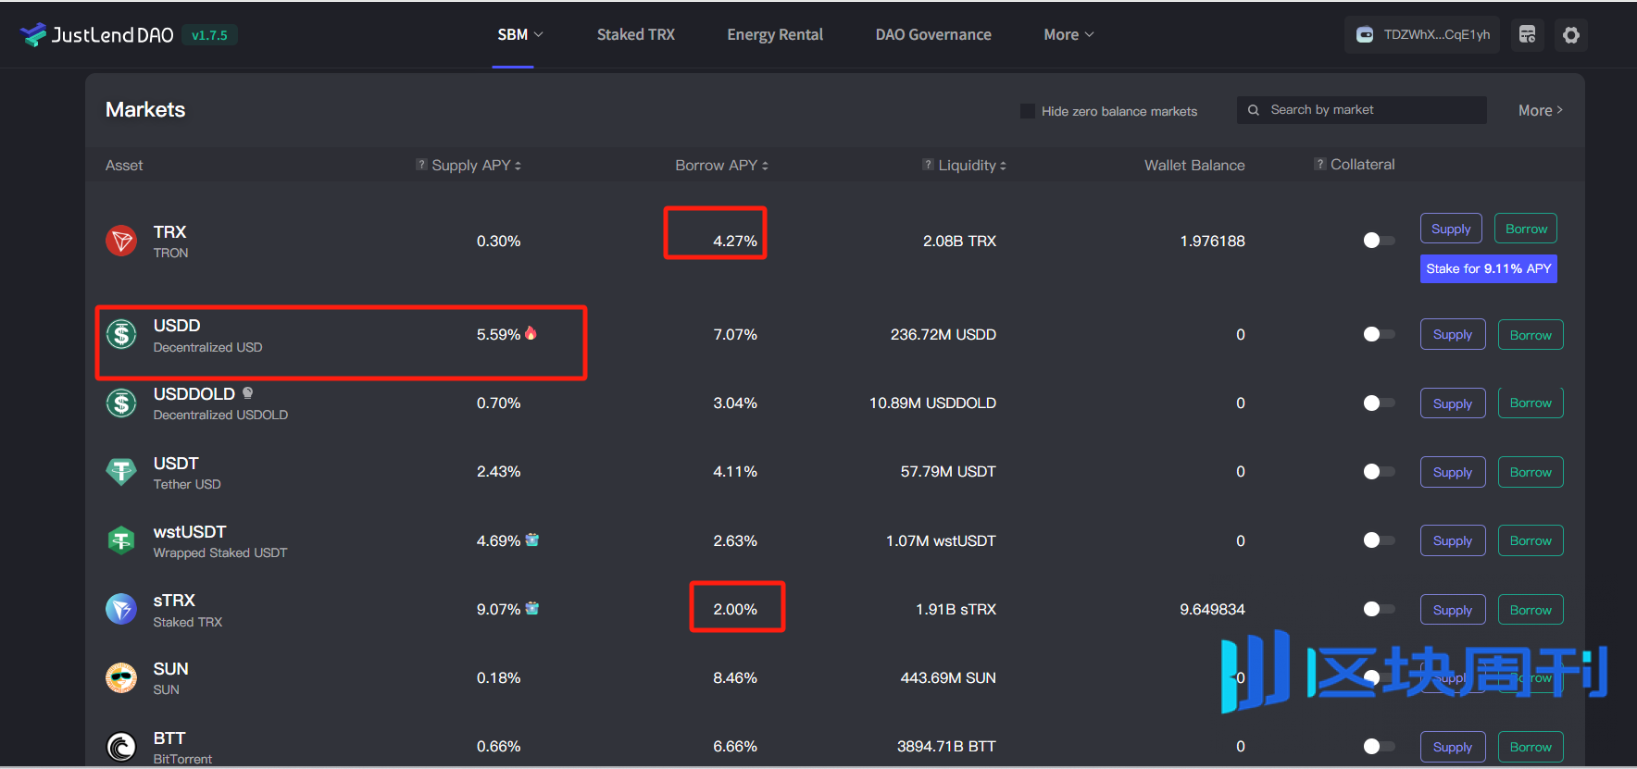Image resolution: width=1637 pixels, height=769 pixels.
Task: Supply USDD to the market
Action: (1453, 335)
